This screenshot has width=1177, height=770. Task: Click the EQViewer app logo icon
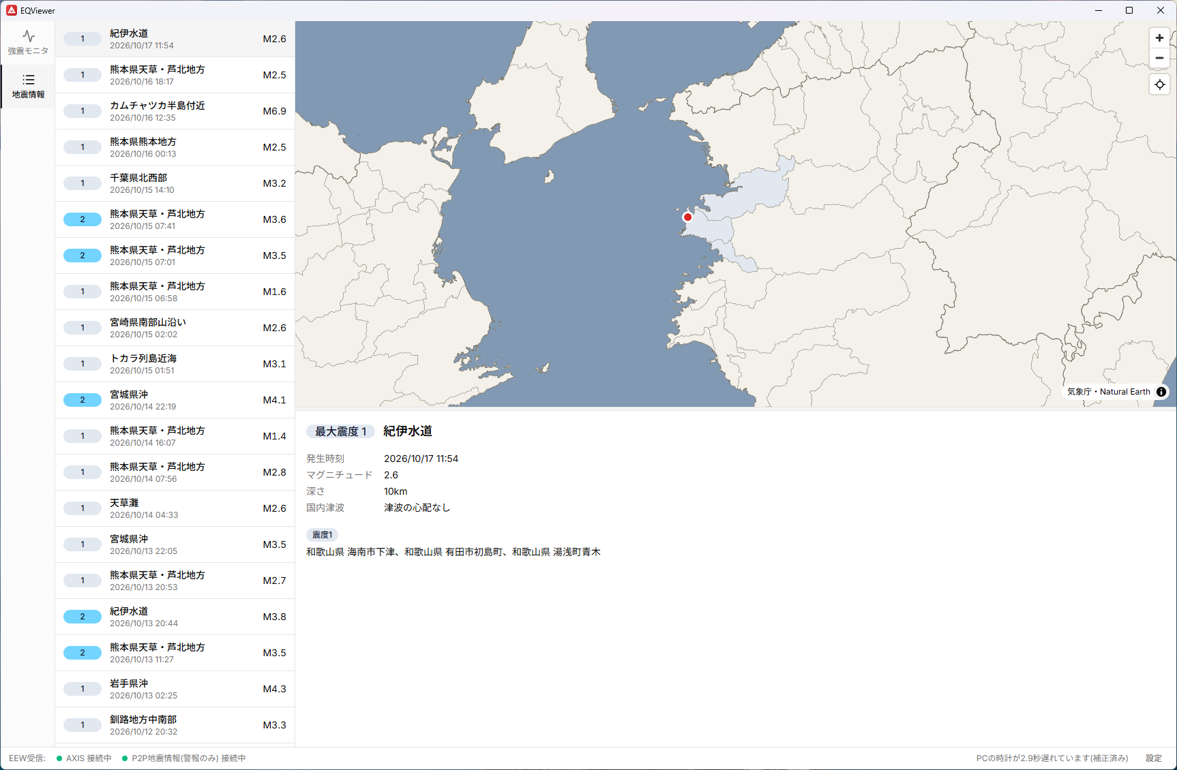coord(12,10)
